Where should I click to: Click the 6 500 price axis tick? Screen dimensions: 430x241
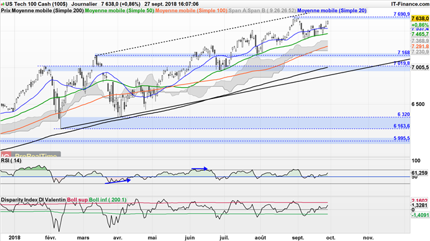click(x=418, y=104)
